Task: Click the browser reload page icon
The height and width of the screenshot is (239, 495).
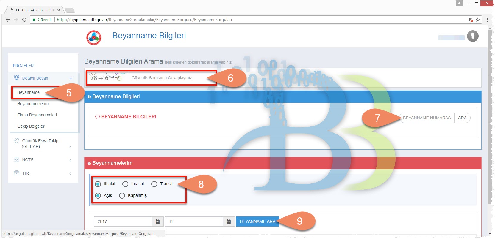Action: [x=24, y=20]
